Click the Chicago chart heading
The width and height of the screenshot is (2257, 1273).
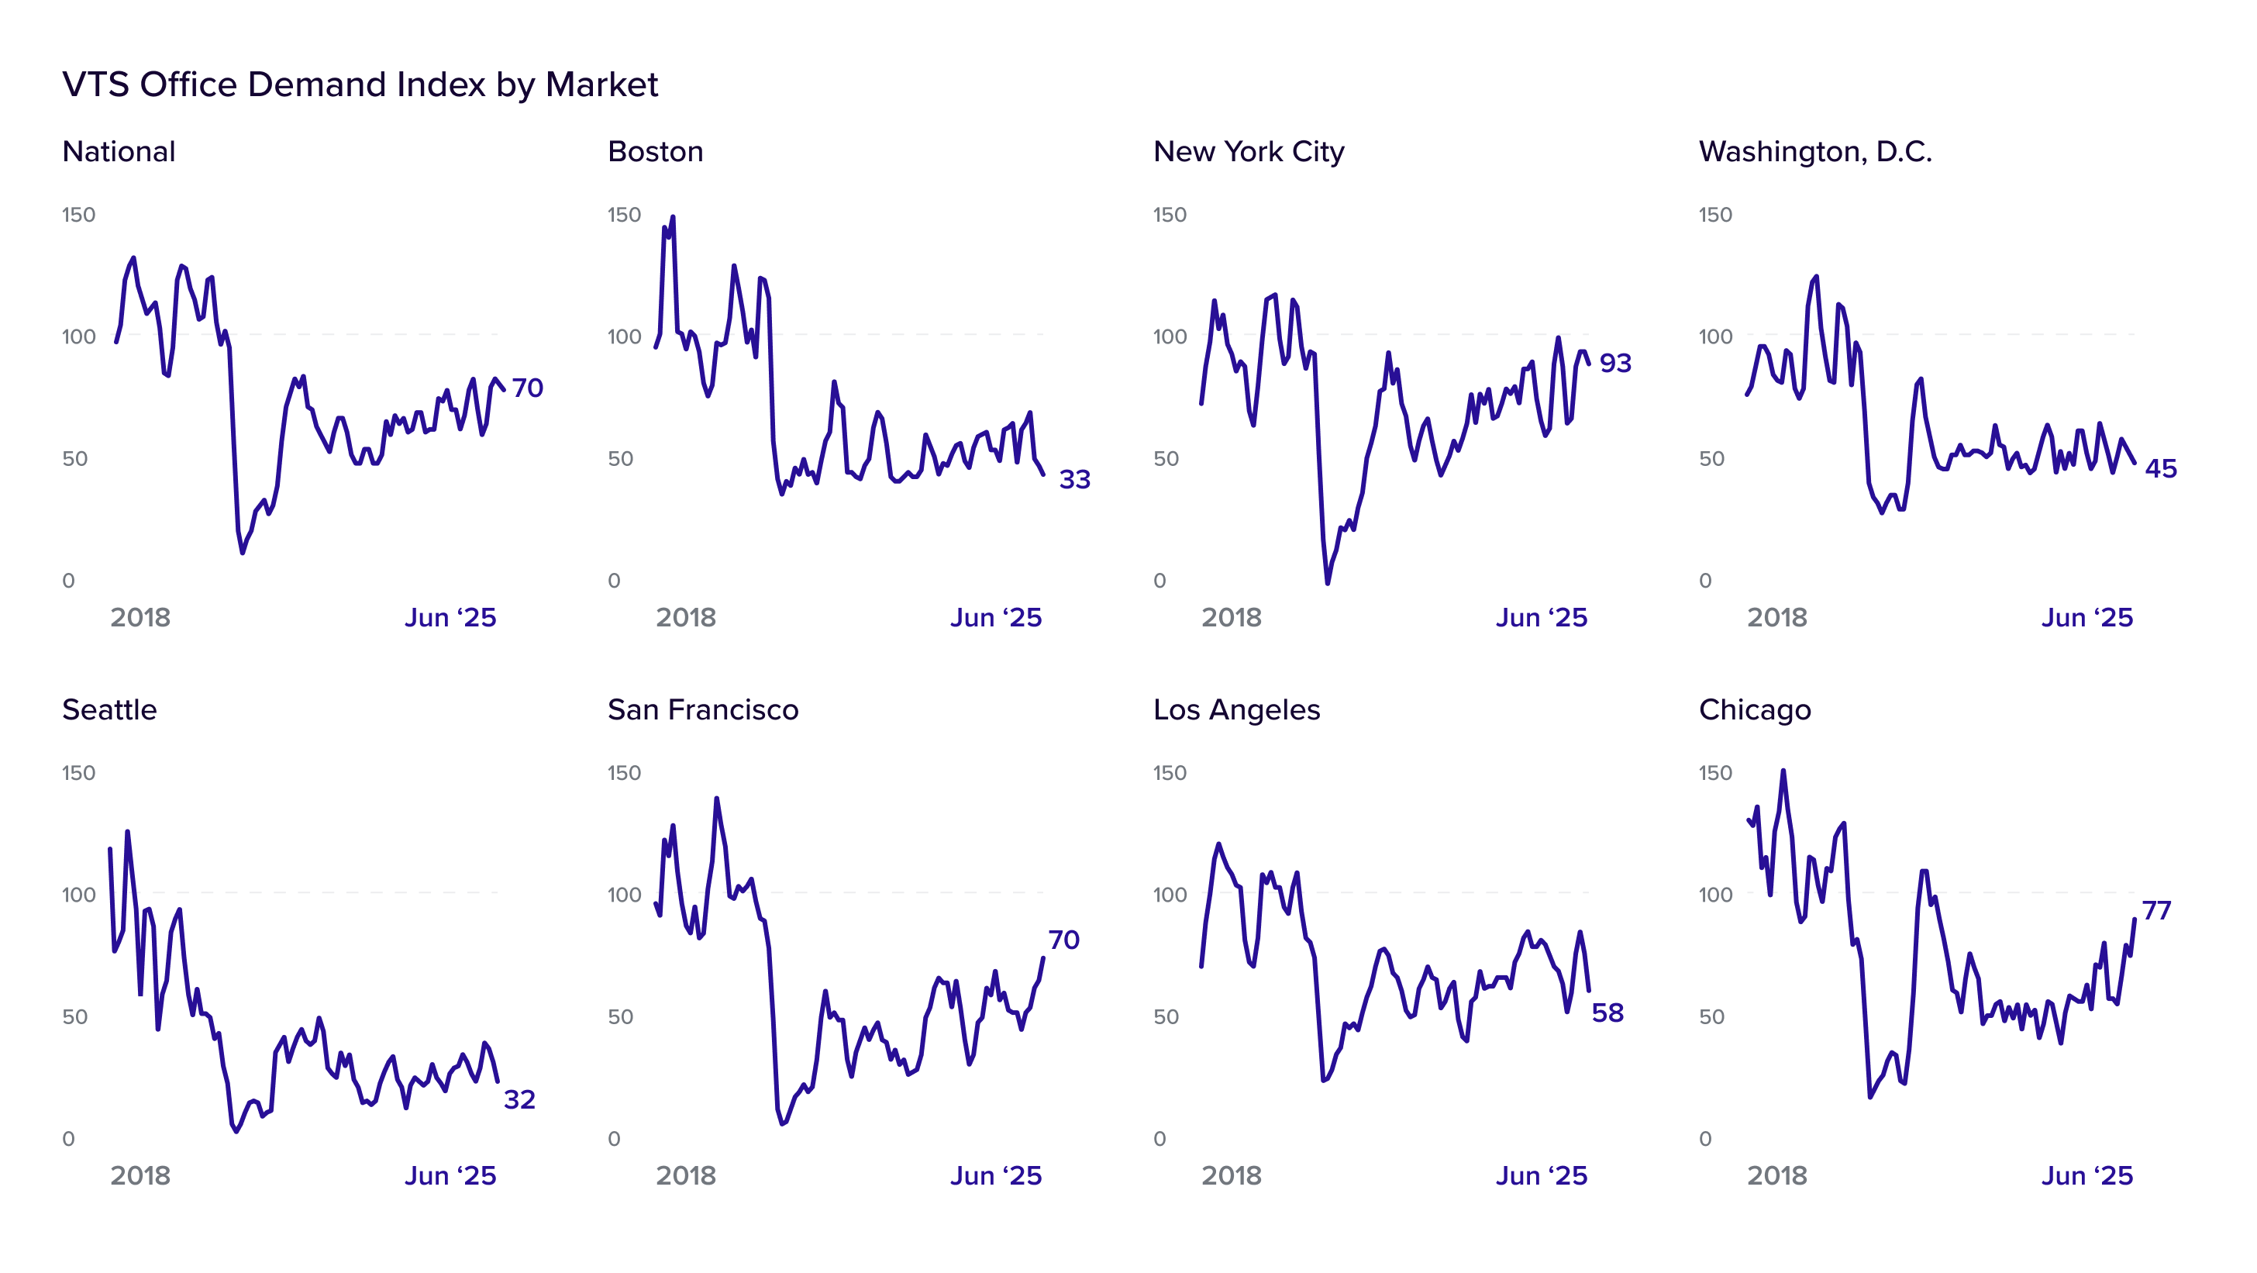click(x=1755, y=710)
